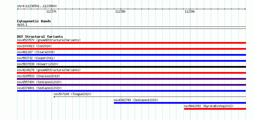The width and height of the screenshot is (254, 120).
Task: Click blue bar under nsv6362749 Sedlazeck2020
Action: [180, 103]
